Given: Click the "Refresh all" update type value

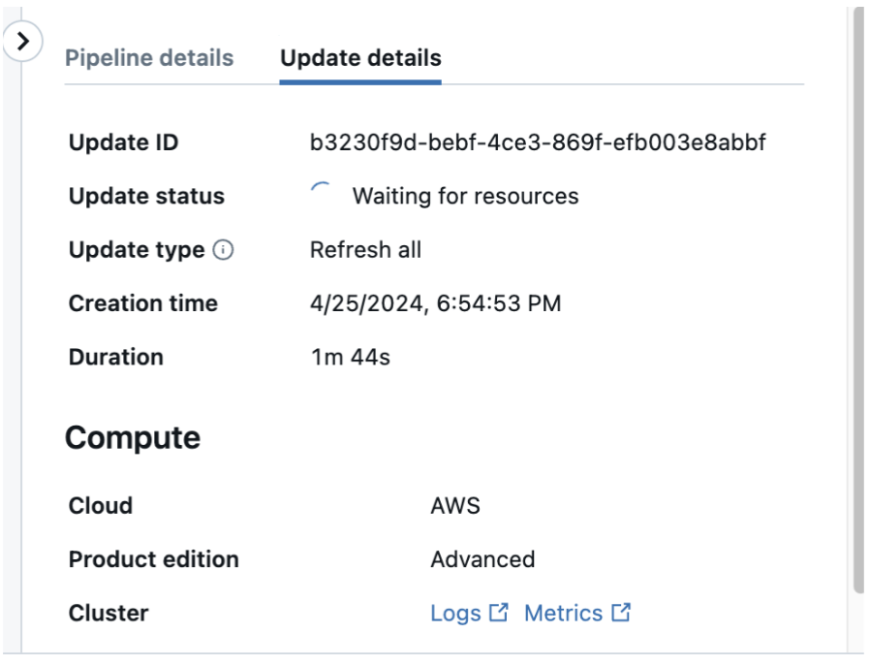Looking at the screenshot, I should click(365, 250).
